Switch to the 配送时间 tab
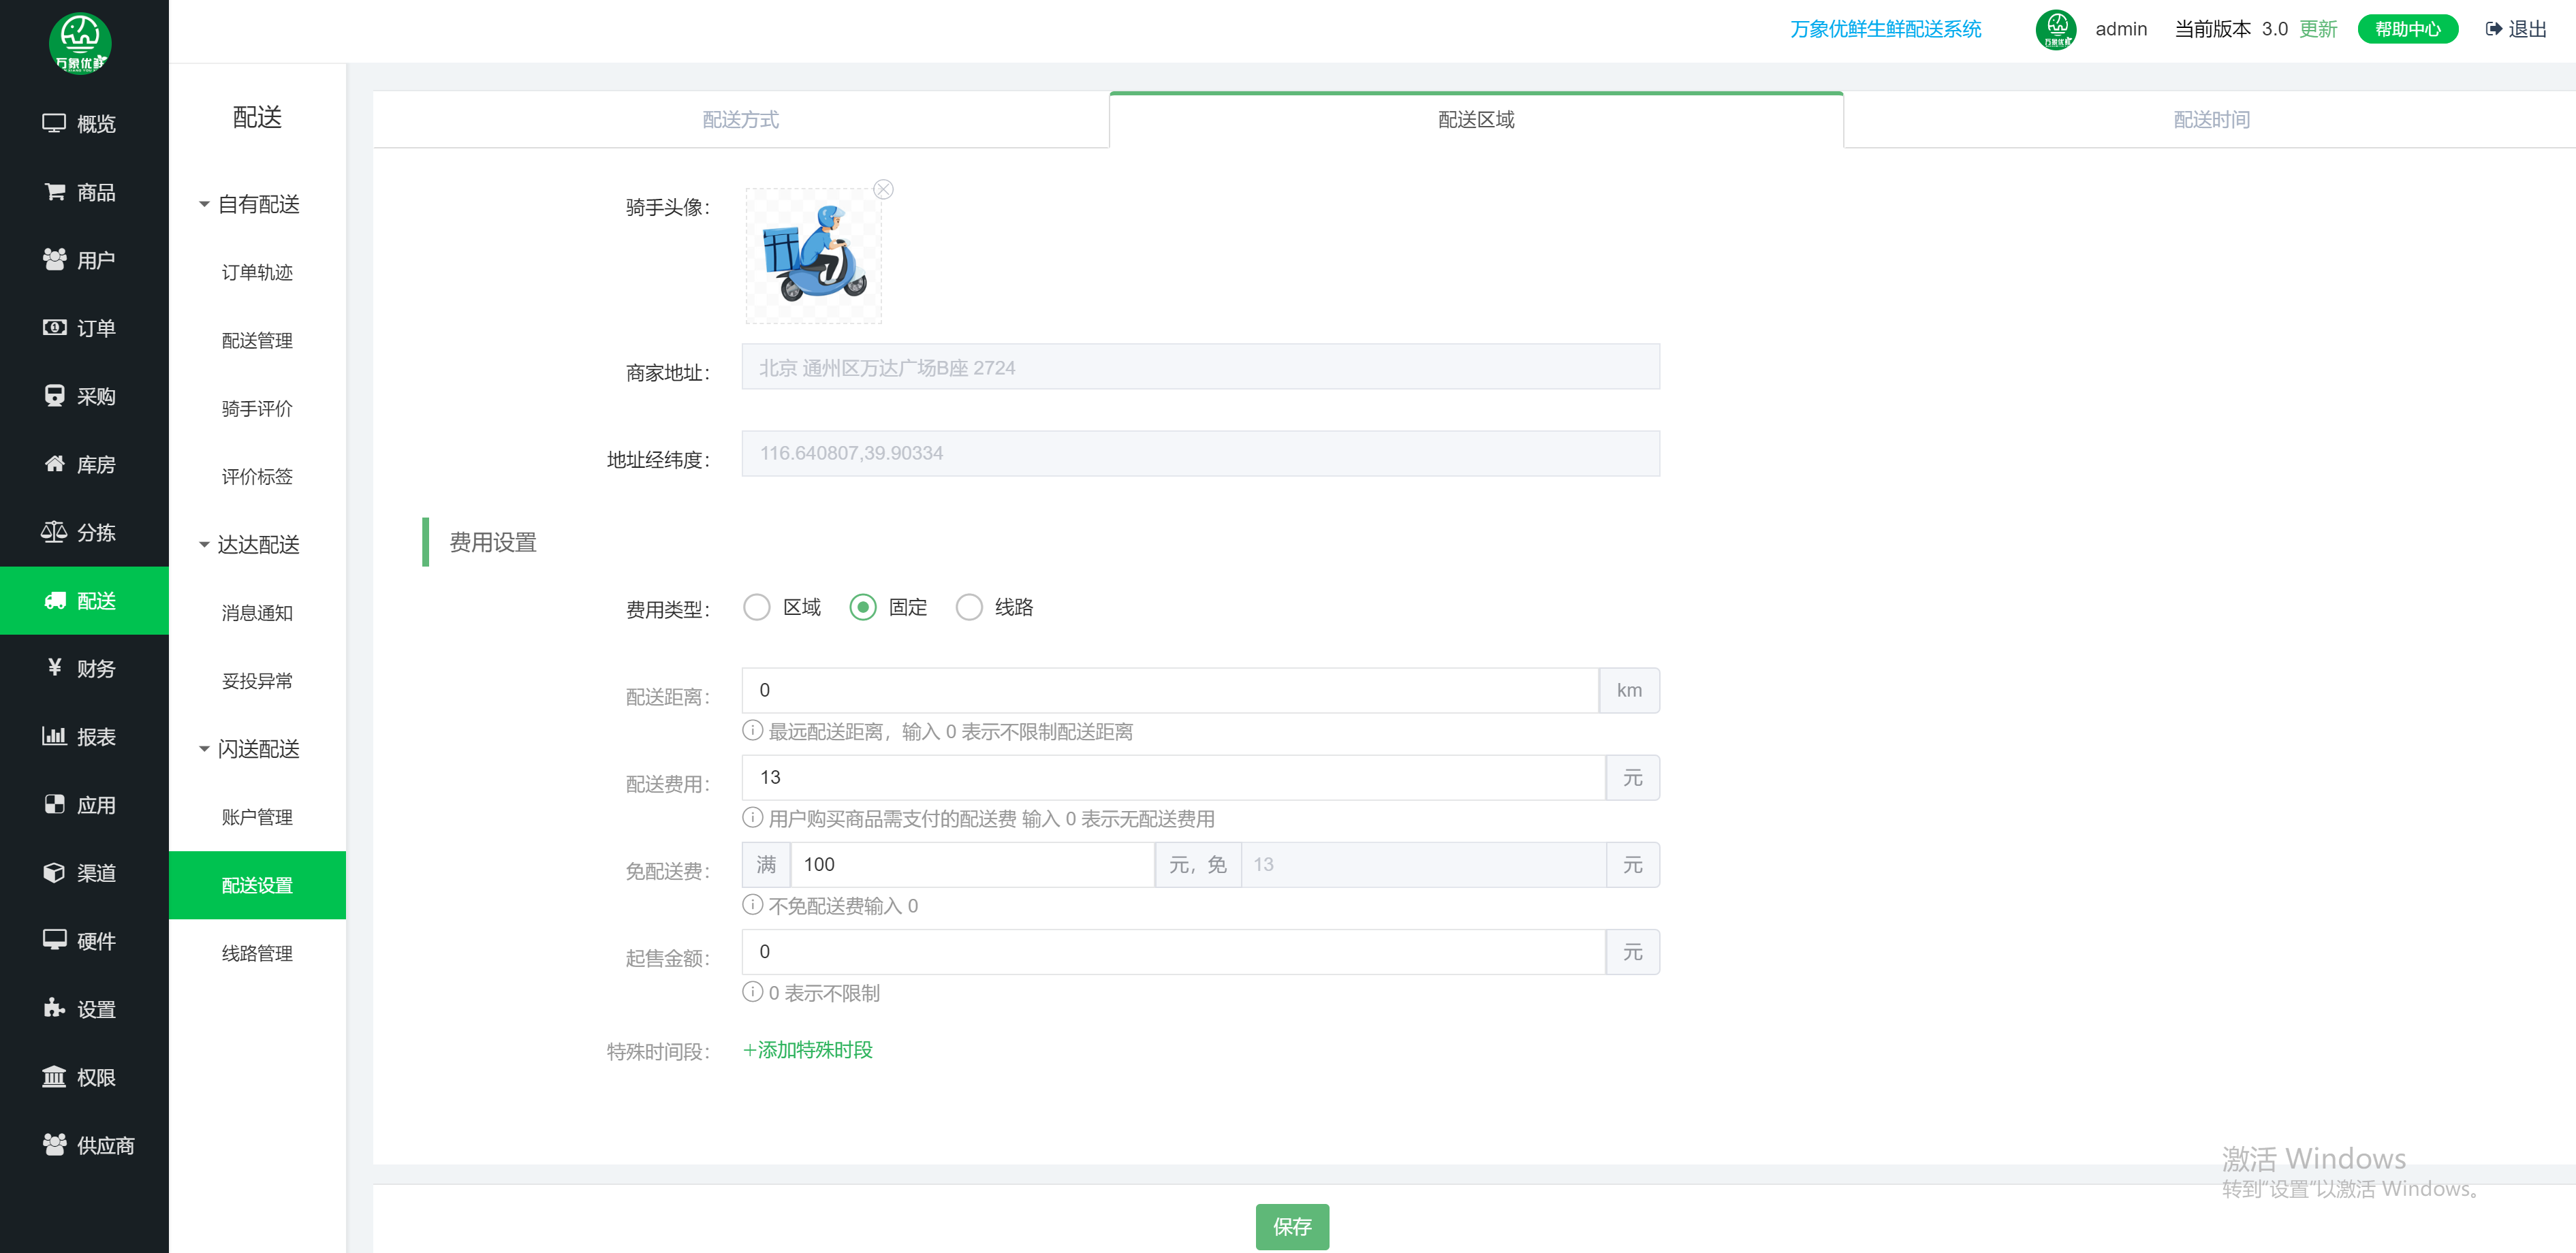This screenshot has height=1253, width=2576. [2211, 120]
